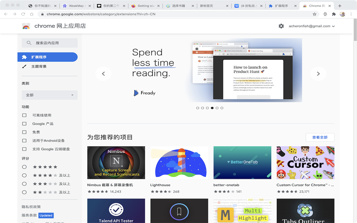Screen dimensions: 357x223
Task: Click the Chrome Web Store logo
Action: 26,26
